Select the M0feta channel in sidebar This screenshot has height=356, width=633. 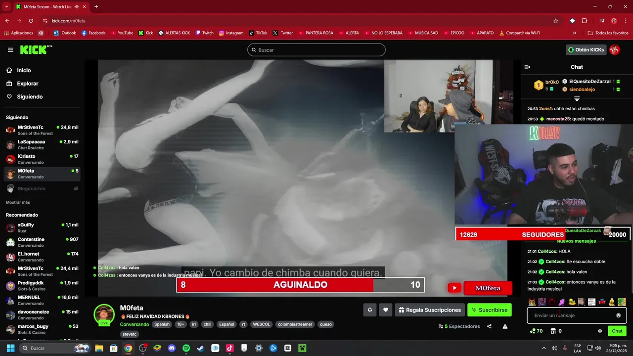42,174
